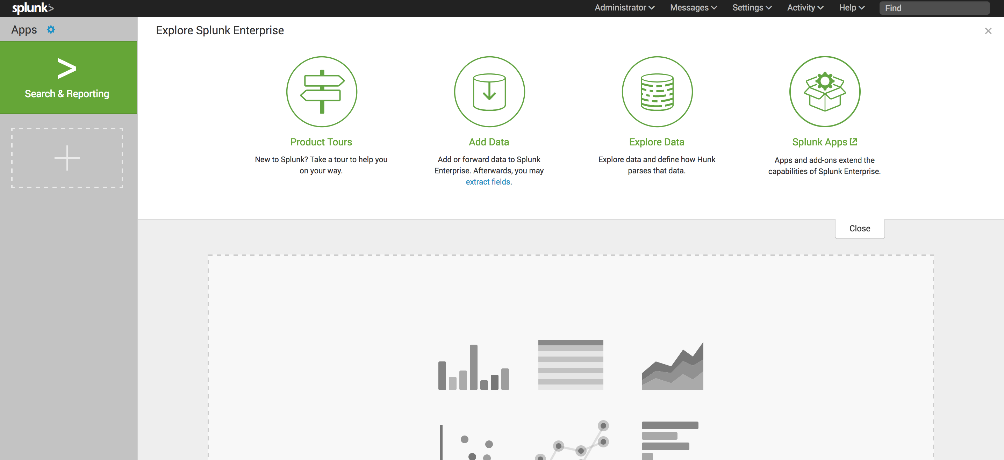Click the horizontal bar chart placeholder icon
The image size is (1004, 460).
pos(670,440)
